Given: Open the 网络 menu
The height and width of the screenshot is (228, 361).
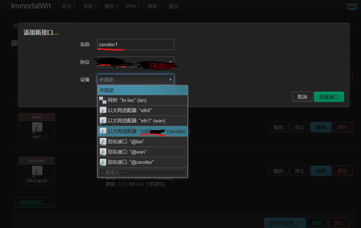Looking at the screenshot, I should pos(154,7).
